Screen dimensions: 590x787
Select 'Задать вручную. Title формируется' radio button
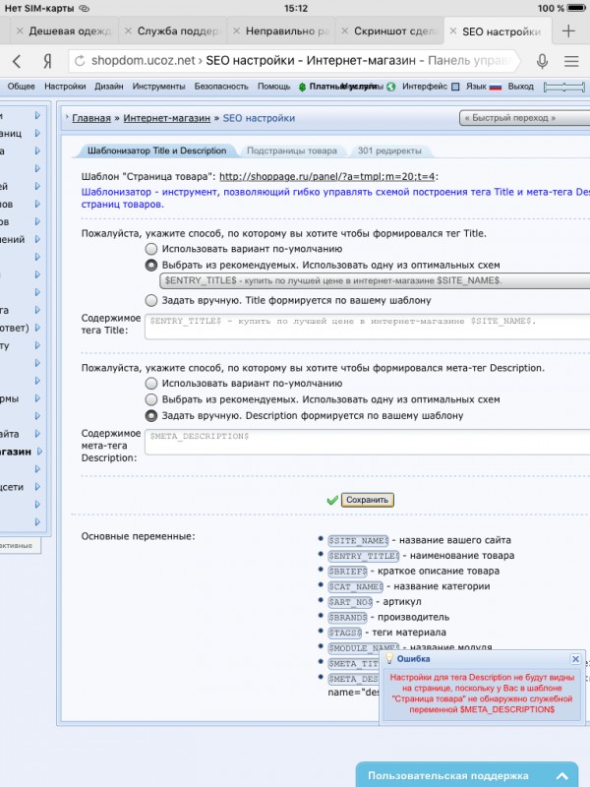coord(151,300)
